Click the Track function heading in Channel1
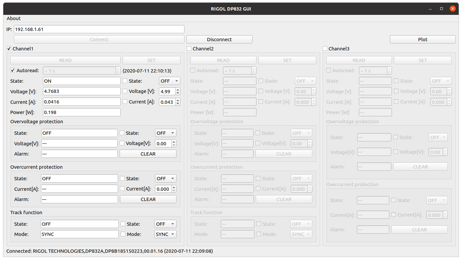The width and height of the screenshot is (462, 260). click(26, 213)
